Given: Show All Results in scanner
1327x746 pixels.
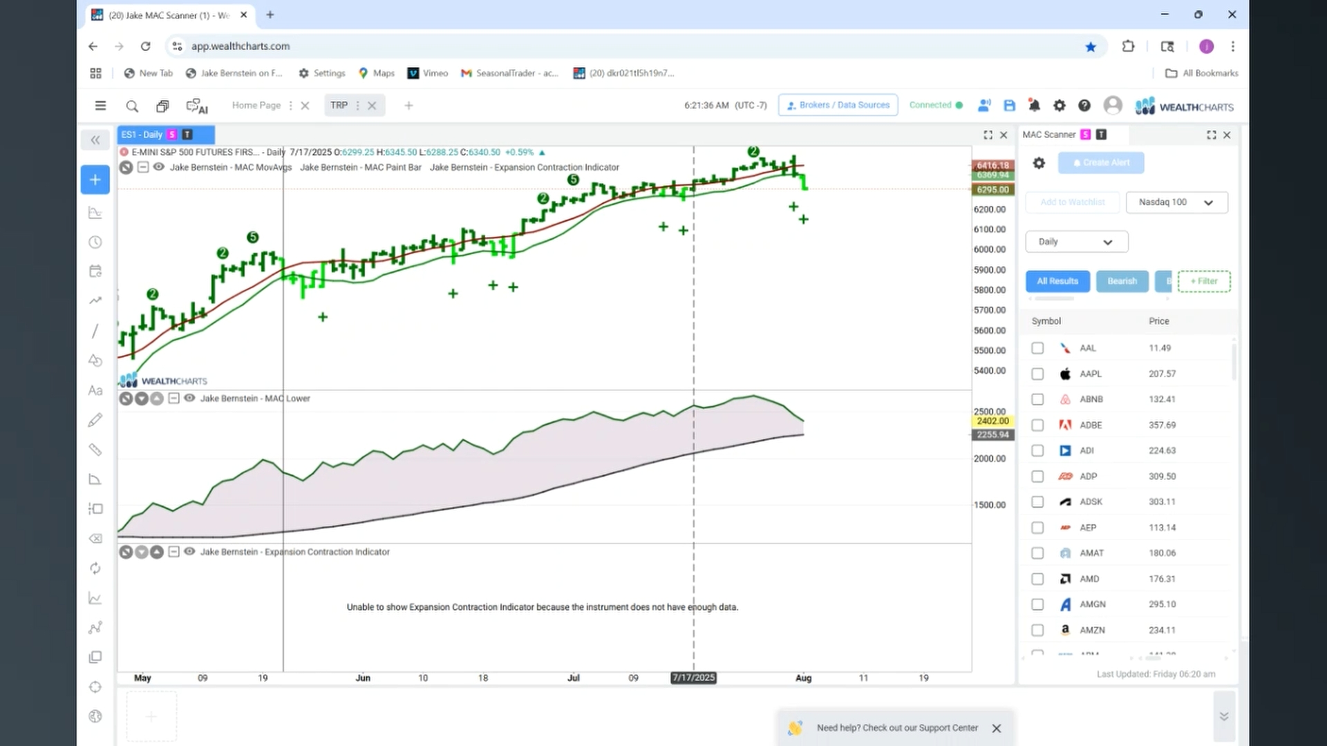Looking at the screenshot, I should (1057, 281).
